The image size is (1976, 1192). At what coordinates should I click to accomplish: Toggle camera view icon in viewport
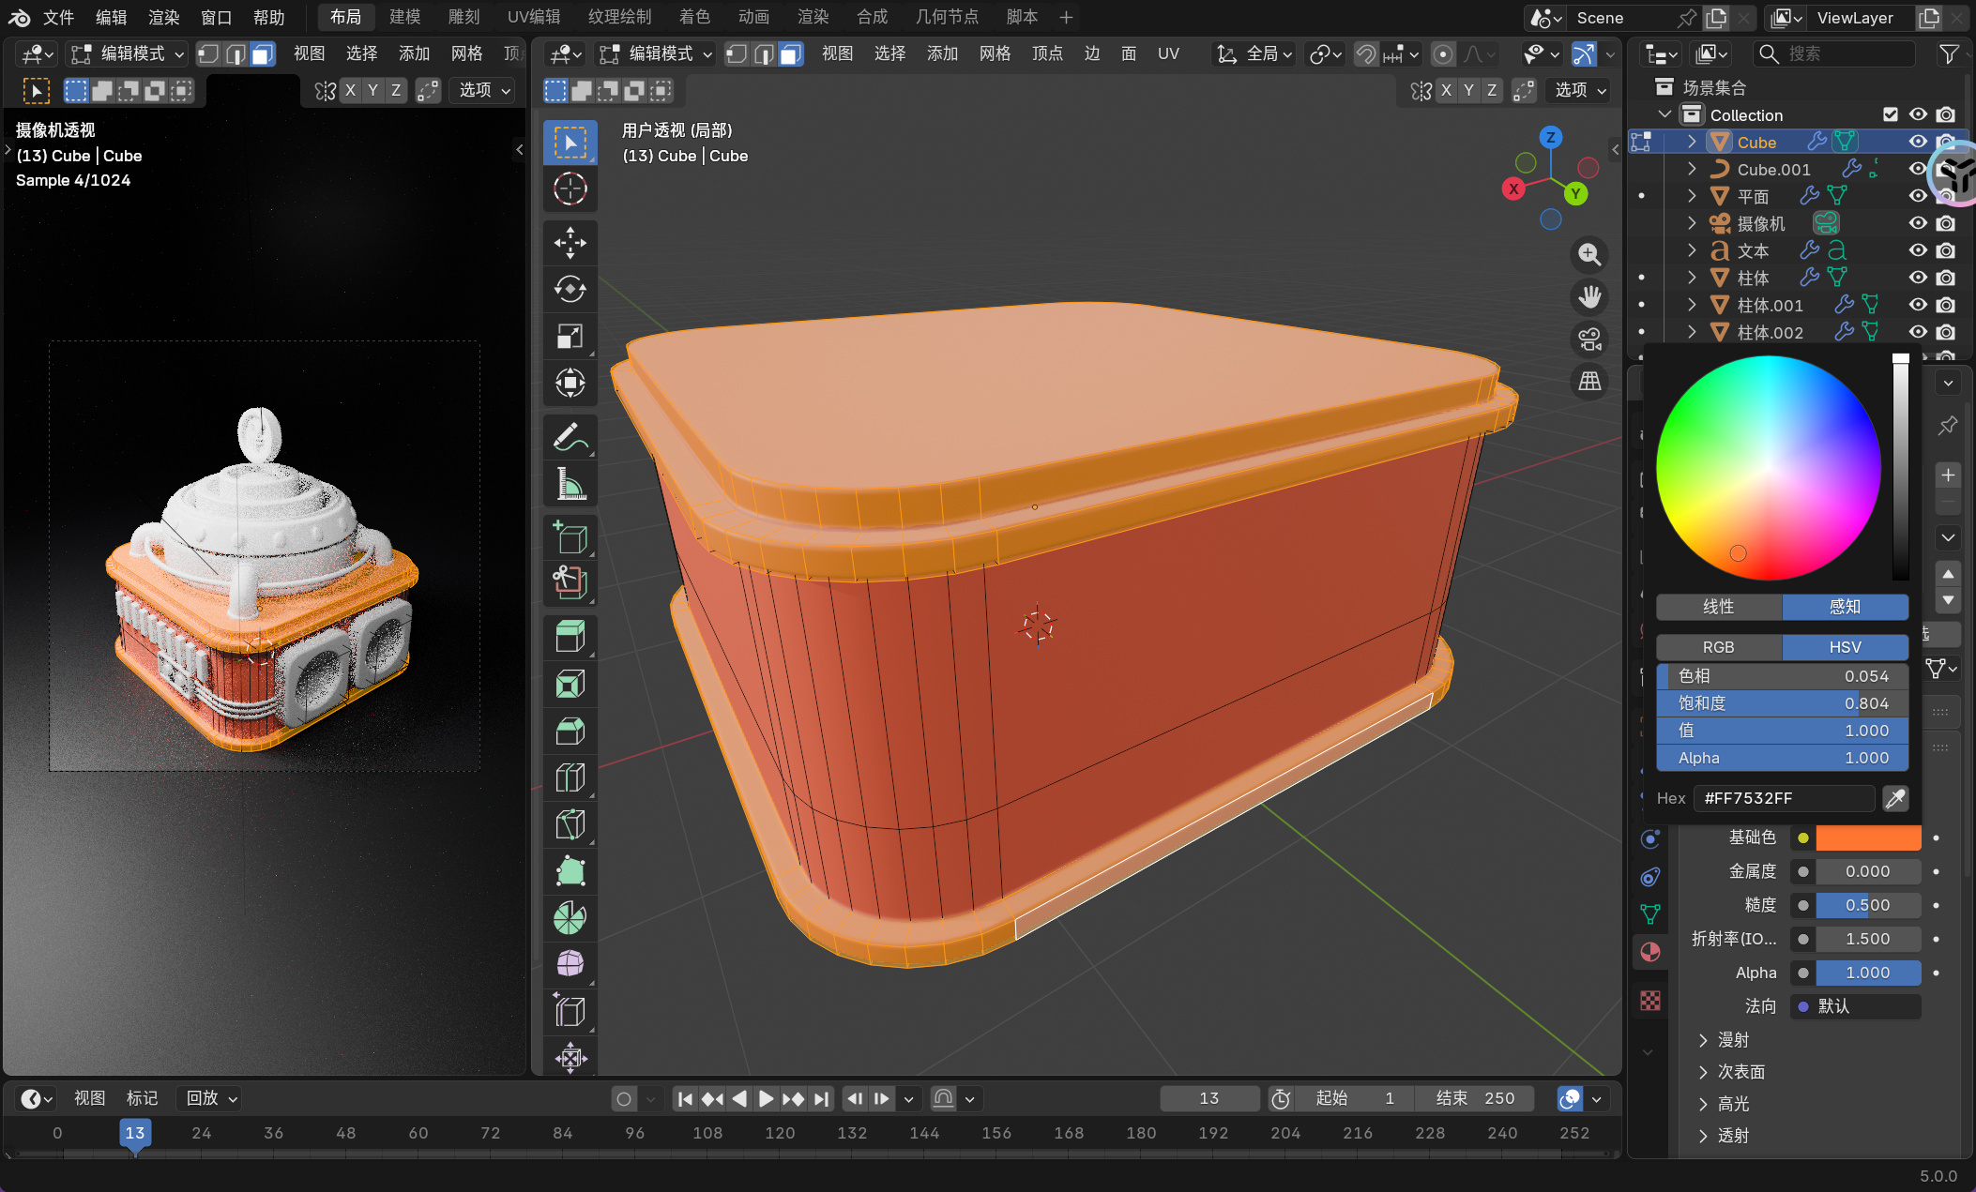click(1589, 339)
